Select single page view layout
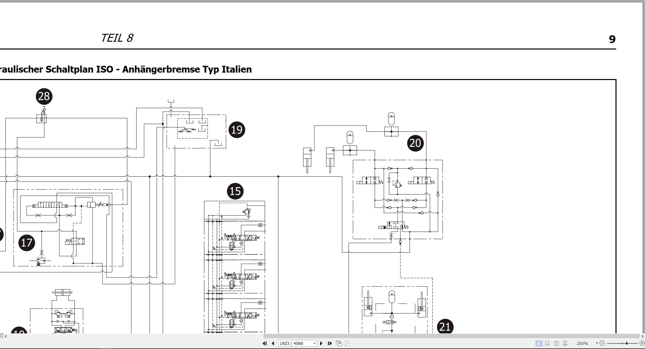The image size is (645, 349). click(x=539, y=343)
